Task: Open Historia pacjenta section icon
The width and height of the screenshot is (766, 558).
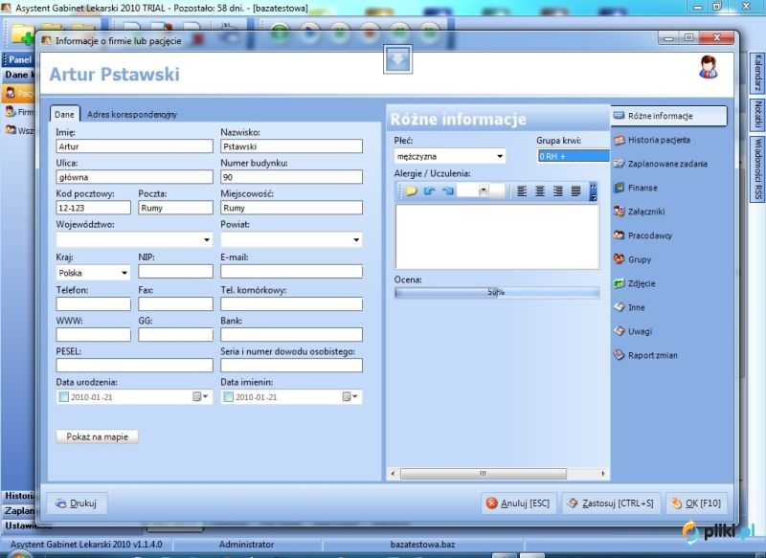Action: tap(619, 140)
